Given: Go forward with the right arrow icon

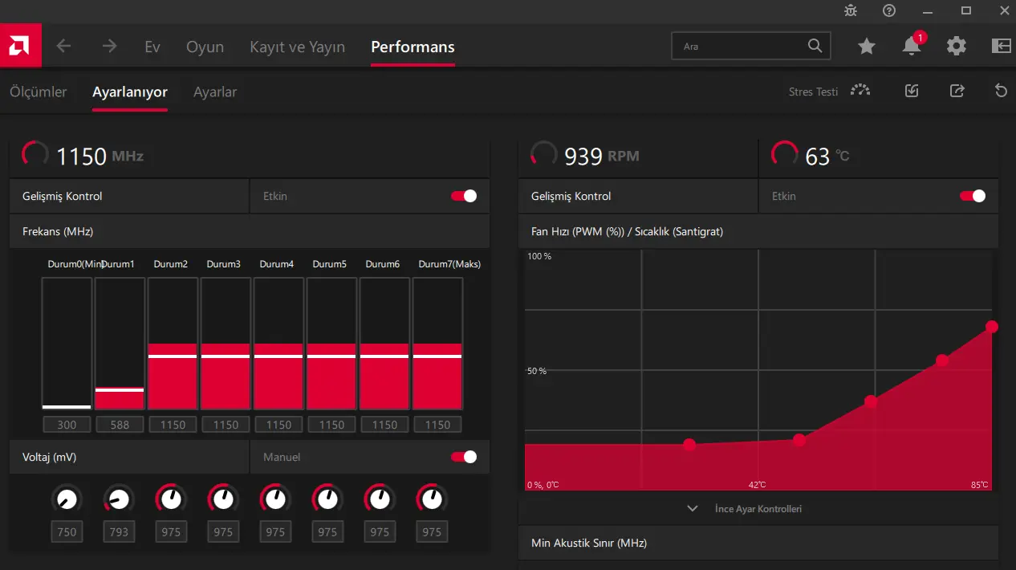Looking at the screenshot, I should point(109,46).
